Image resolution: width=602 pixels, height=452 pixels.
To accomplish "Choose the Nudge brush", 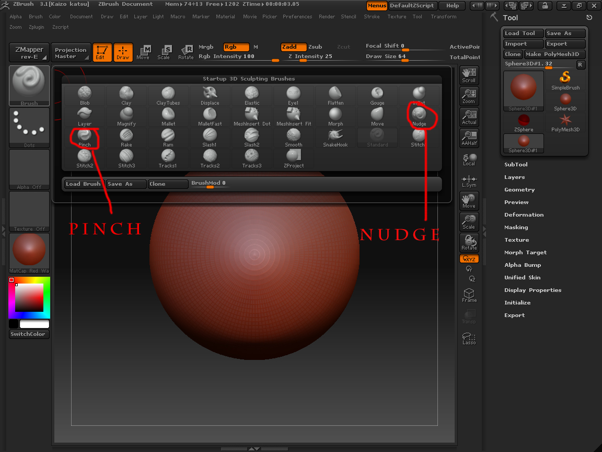I will [419, 117].
